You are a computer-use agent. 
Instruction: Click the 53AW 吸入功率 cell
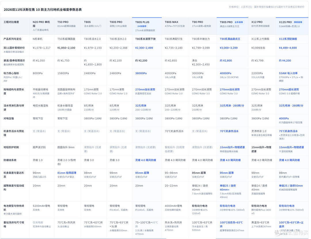tap(288, 73)
